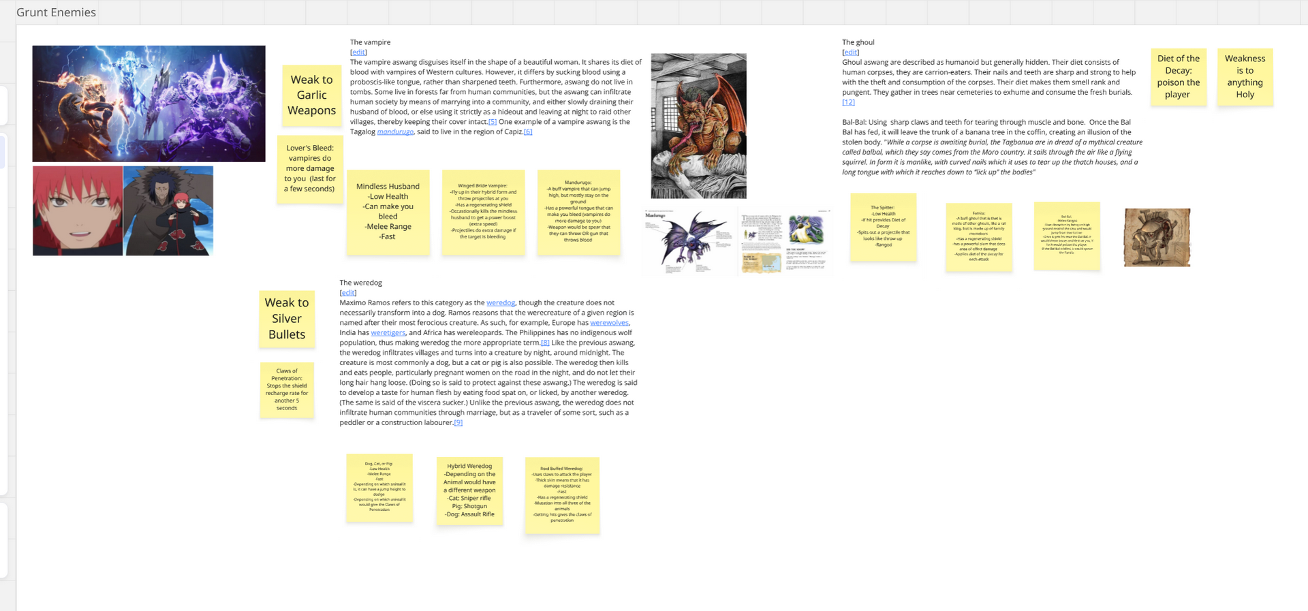Select the winged ghoul engraving illustration

pos(698,126)
